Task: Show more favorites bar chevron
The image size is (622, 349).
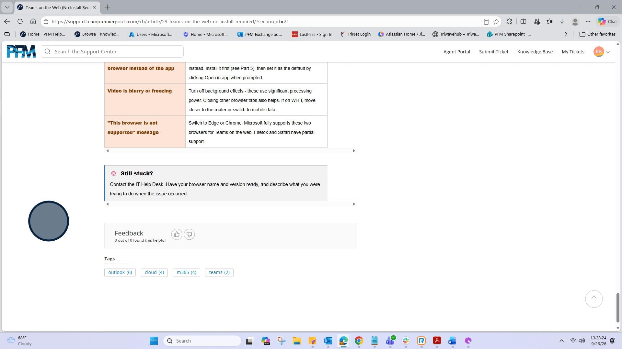Action: [566, 34]
